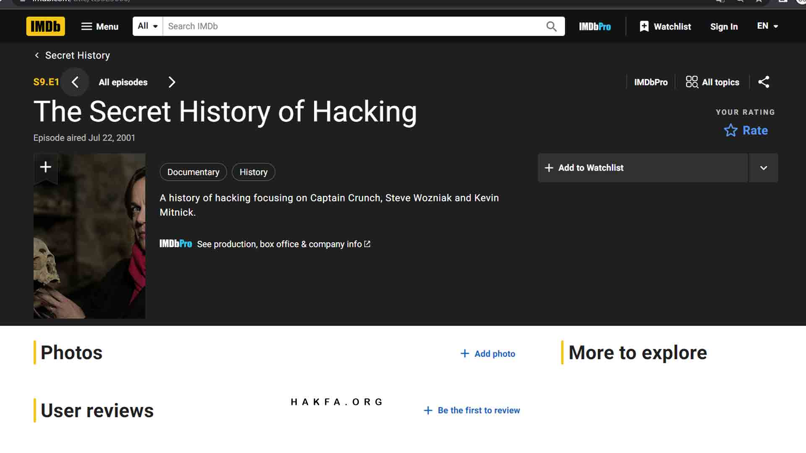Go to the next episode arrow
Image resolution: width=806 pixels, height=453 pixels.
(x=171, y=82)
